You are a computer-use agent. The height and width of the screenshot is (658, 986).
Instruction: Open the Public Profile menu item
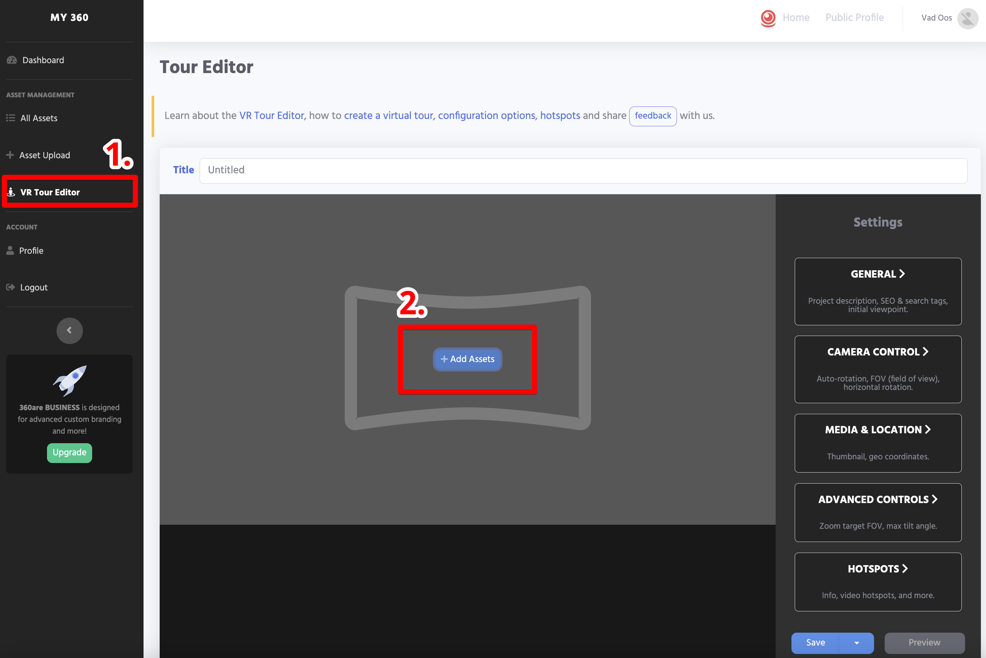855,18
